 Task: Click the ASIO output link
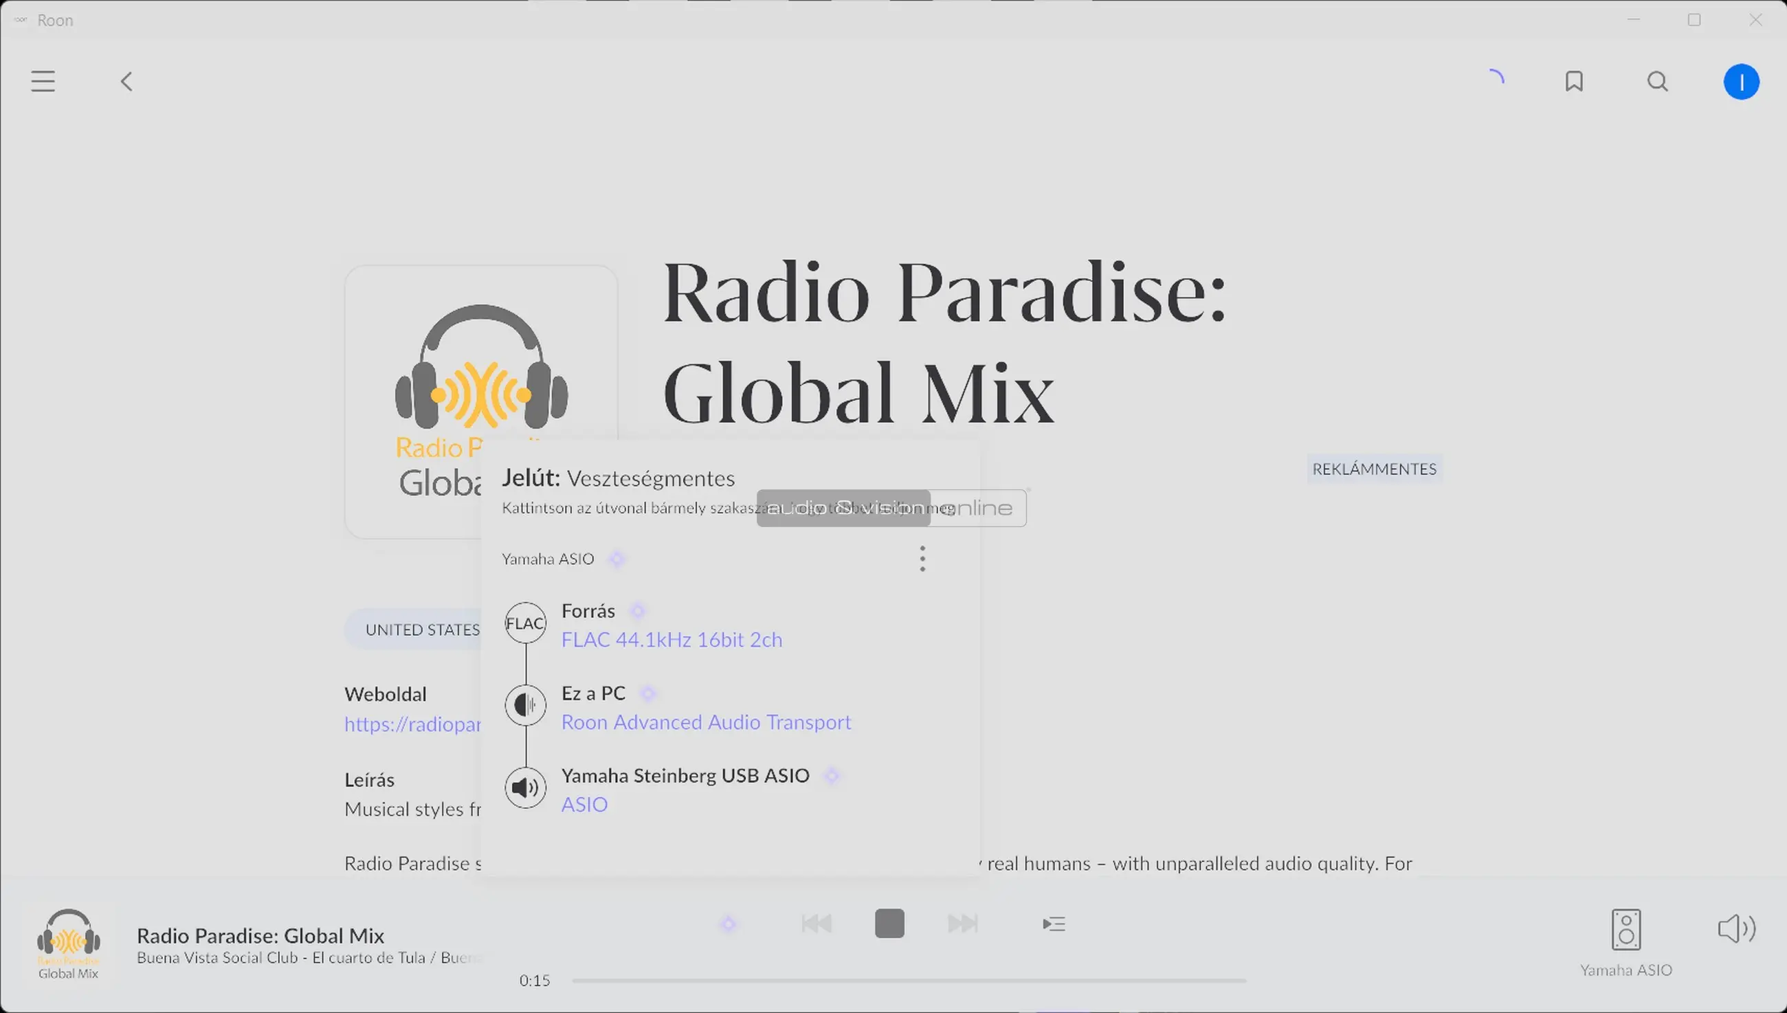[x=584, y=805]
